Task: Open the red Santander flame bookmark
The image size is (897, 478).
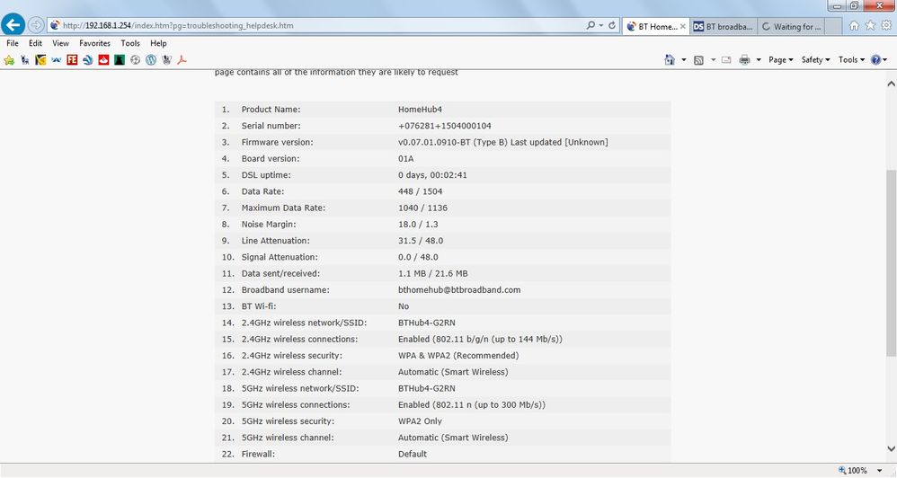Action: click(103, 59)
